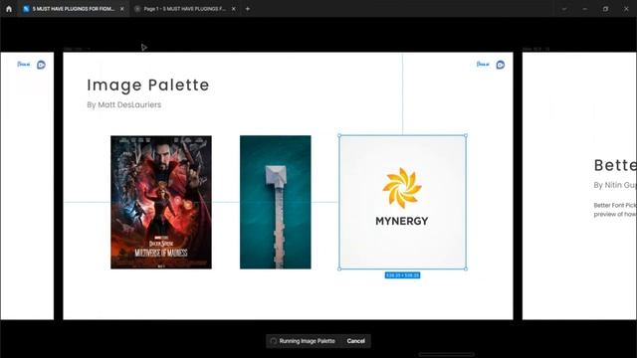Close the '5 MUST HAVE PLUGINGS FOR FIGM...' tab
This screenshot has width=637, height=358.
coord(121,9)
